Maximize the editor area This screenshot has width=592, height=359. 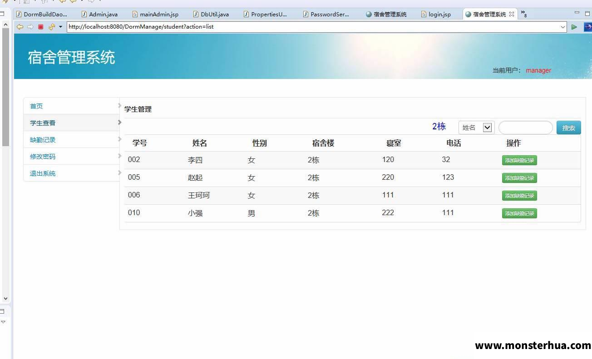tap(587, 13)
